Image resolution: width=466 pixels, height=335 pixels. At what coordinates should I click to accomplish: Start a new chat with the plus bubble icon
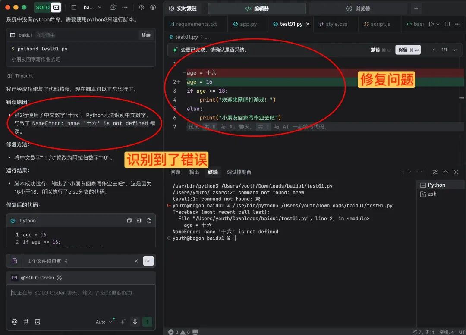pos(113,7)
